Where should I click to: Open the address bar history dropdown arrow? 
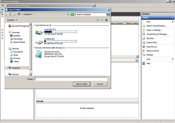pyautogui.click(x=68, y=14)
